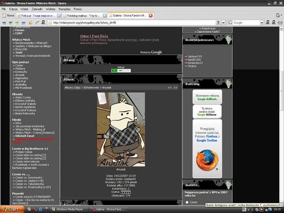This screenshot has width=284, height=213.
Task: Click the face icon left of address bar
Action: click(x=43, y=22)
